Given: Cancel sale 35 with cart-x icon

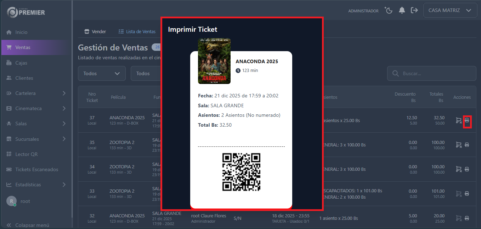Looking at the screenshot, I should pos(459,145).
